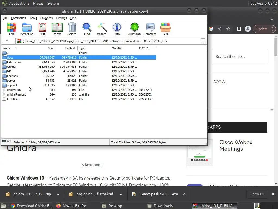Image resolution: width=278 pixels, height=209 pixels.
Task: Expand options for TeamSpeak3 exe download
Action: click(x=184, y=194)
